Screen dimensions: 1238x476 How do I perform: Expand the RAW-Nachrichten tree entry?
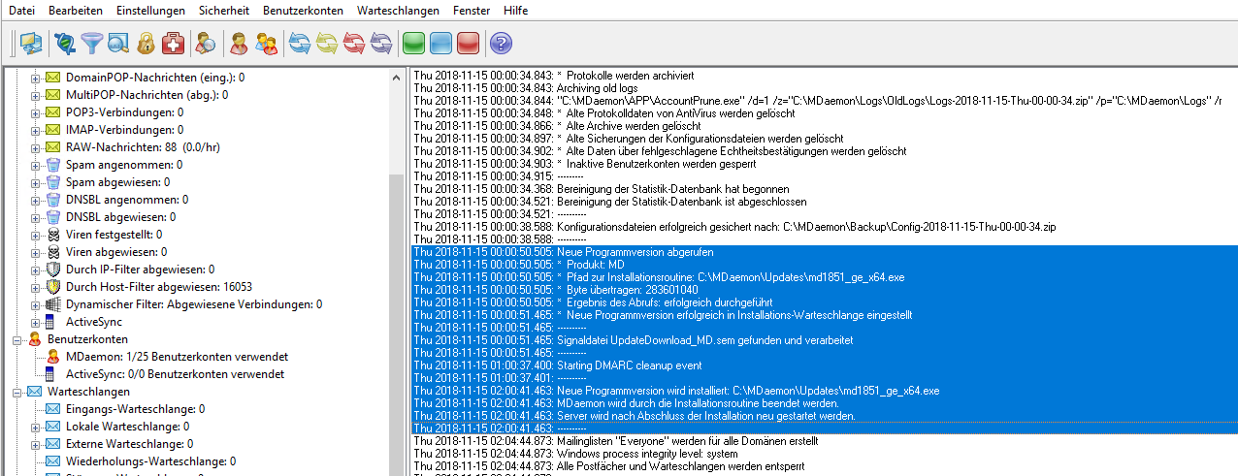click(36, 147)
